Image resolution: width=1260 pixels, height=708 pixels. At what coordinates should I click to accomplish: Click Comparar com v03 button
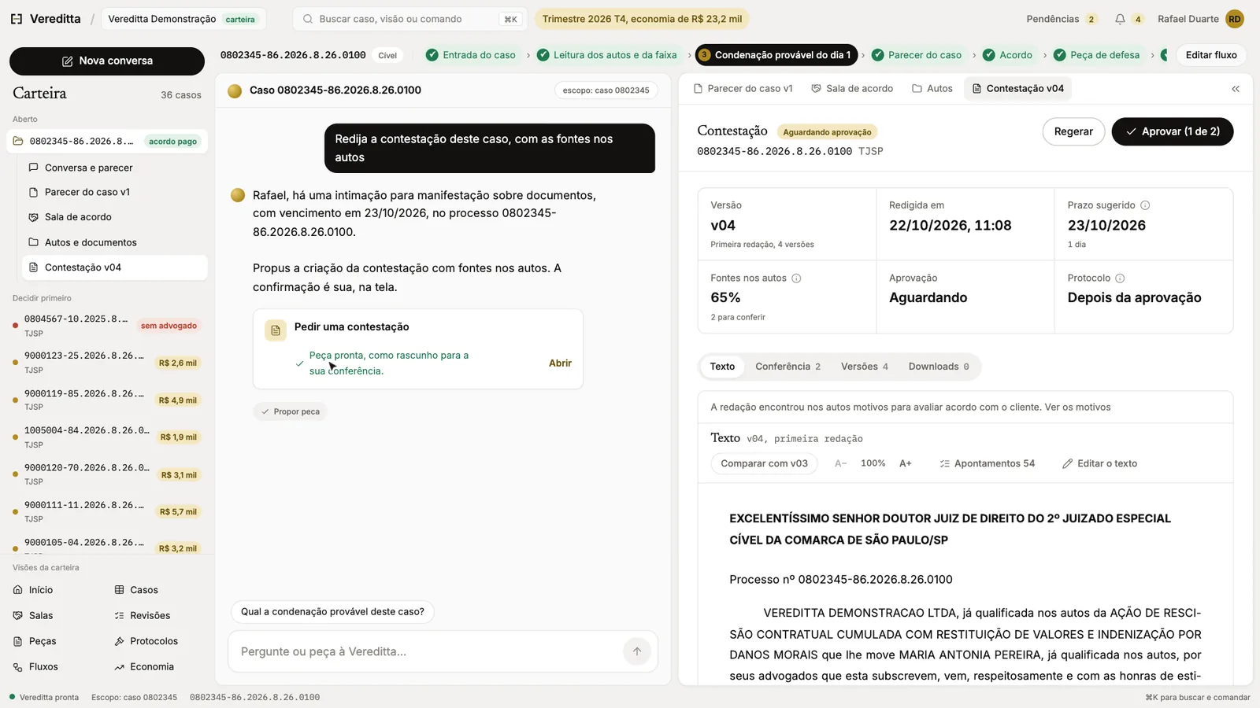coord(764,463)
